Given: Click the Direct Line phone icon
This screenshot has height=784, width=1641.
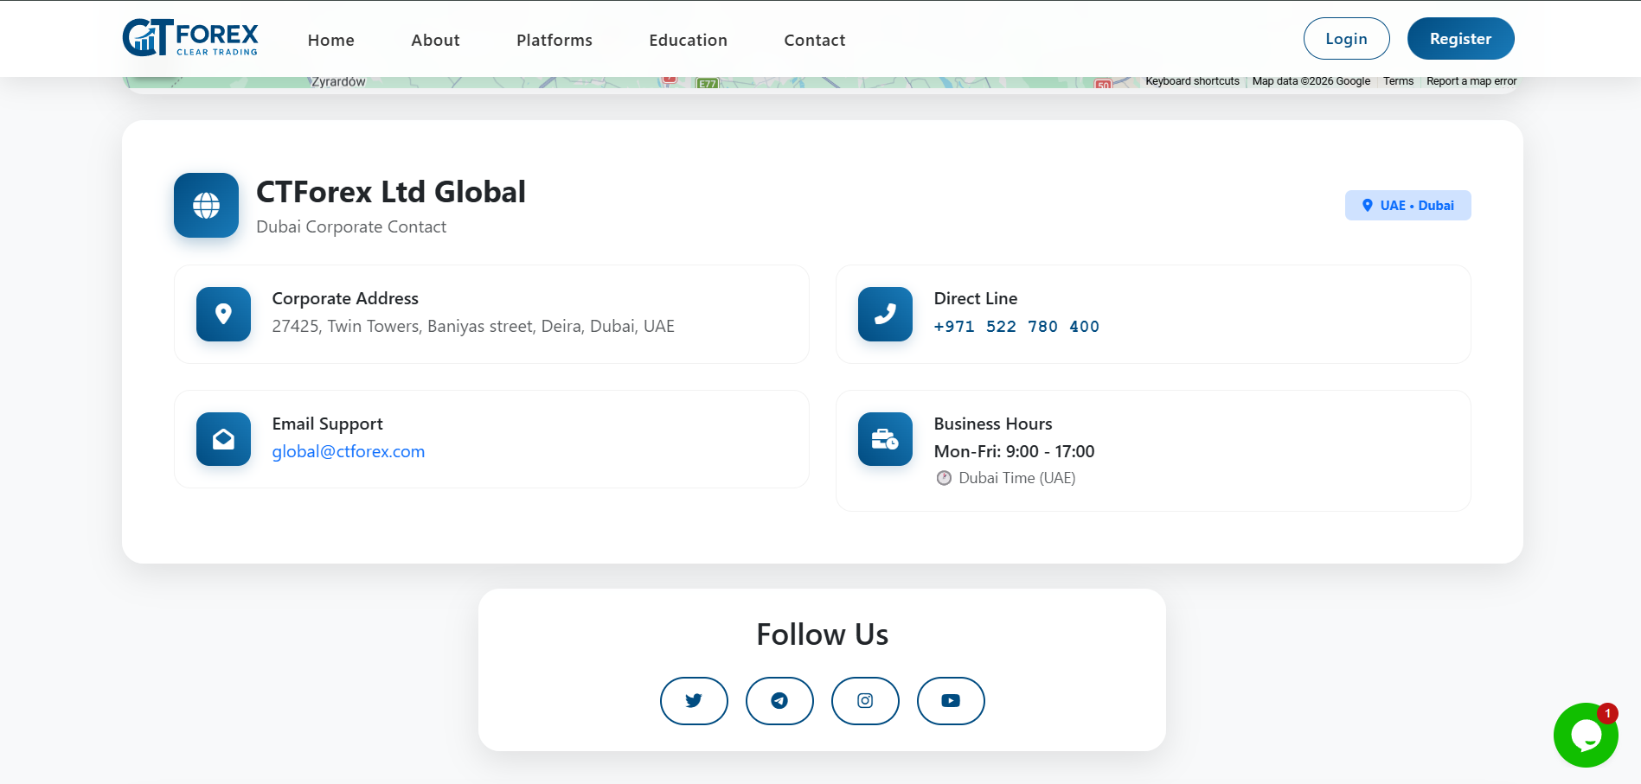Looking at the screenshot, I should 885,314.
